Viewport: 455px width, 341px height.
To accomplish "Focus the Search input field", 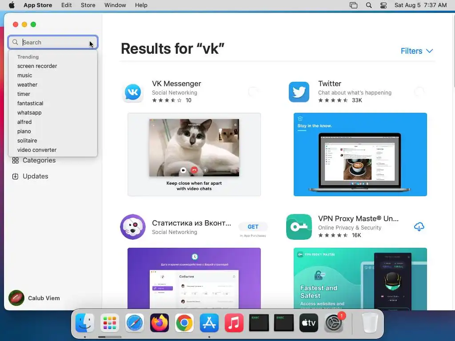I will coord(53,42).
